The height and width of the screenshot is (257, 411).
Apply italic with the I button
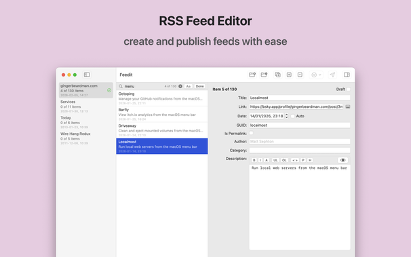(x=260, y=160)
